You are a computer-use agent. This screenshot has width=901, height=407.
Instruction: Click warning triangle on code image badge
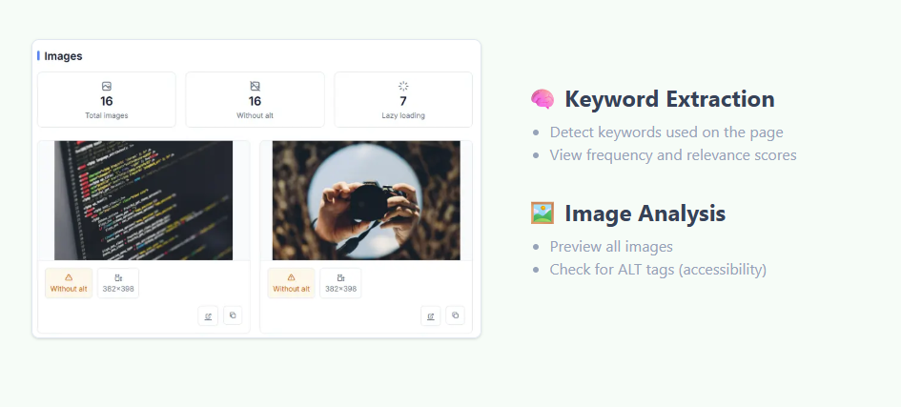coord(69,277)
